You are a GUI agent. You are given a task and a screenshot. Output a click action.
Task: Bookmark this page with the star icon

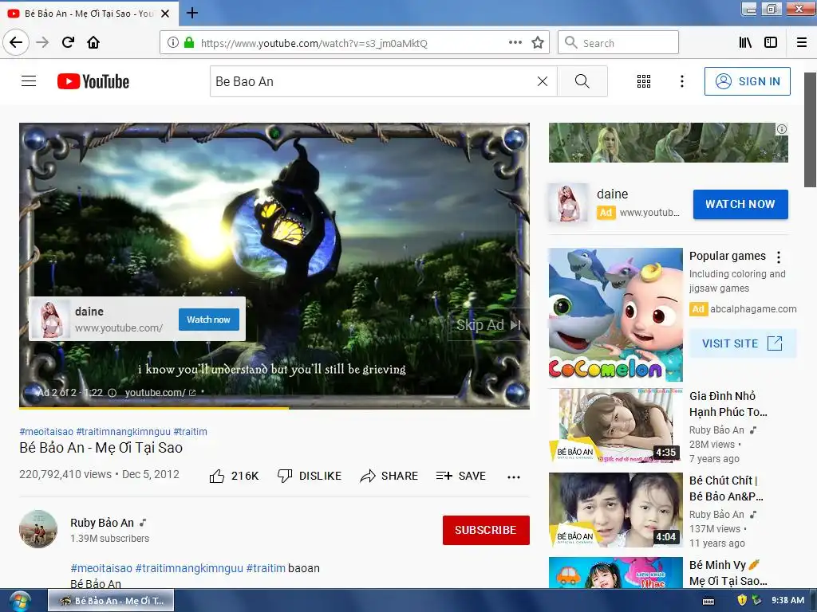click(538, 43)
